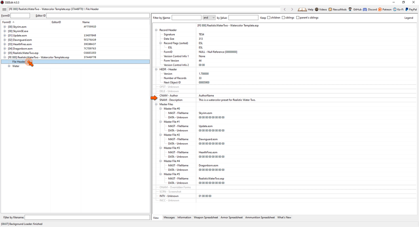This screenshot has height=227, width=419.
Task: Enable Keep siblings checkbox
Action: point(283,18)
